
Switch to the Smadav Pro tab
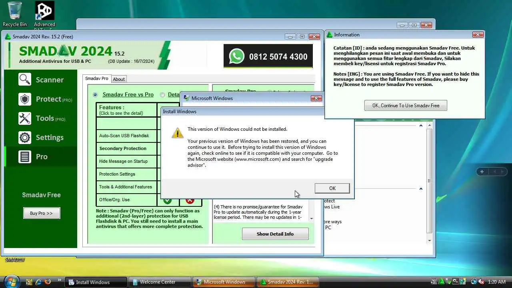coord(97,78)
